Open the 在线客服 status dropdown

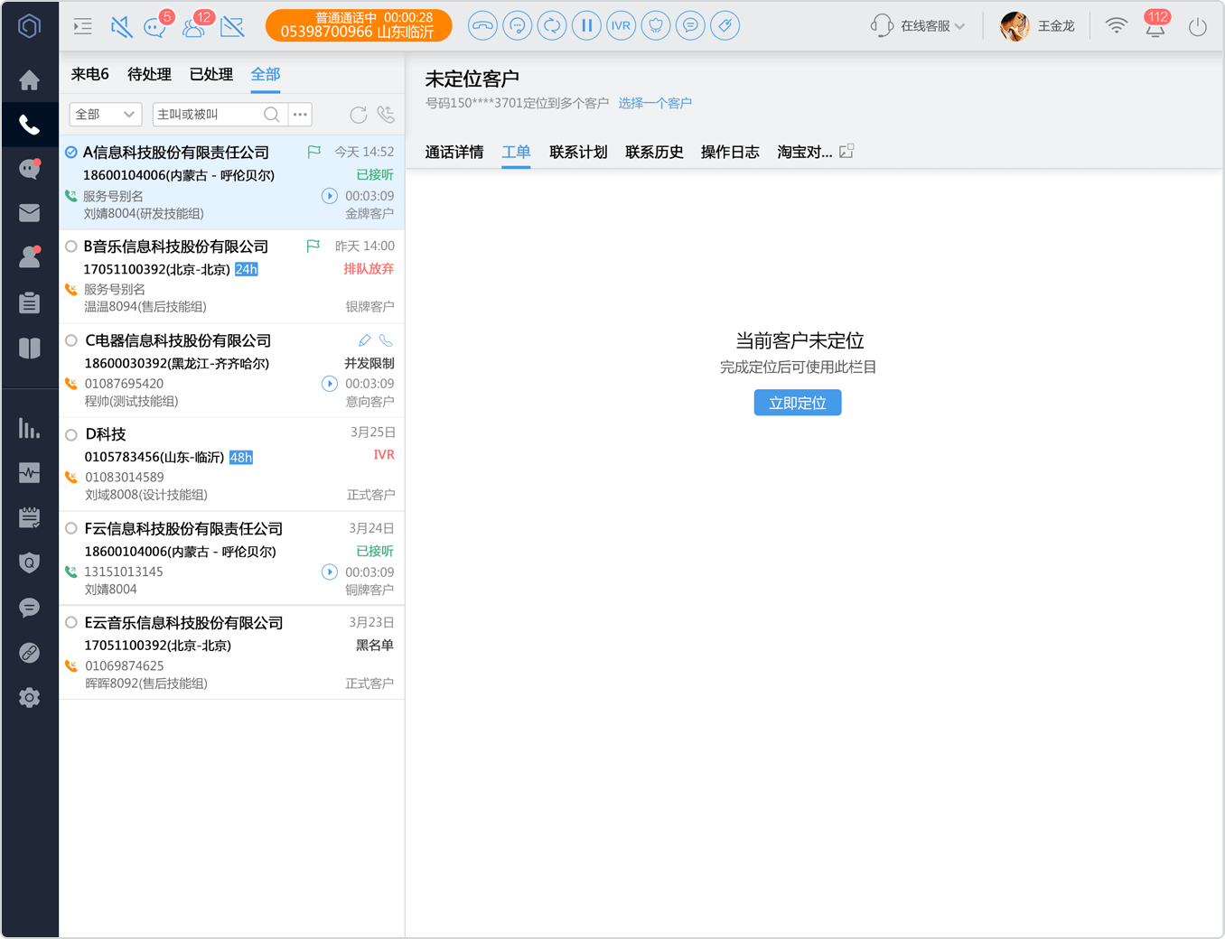918,26
